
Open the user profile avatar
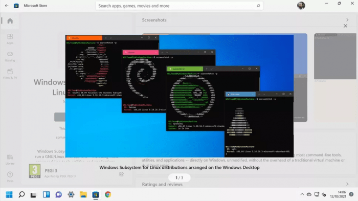coord(301,6)
